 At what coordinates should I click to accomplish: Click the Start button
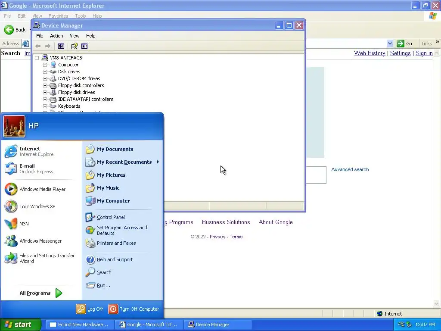(x=21, y=325)
